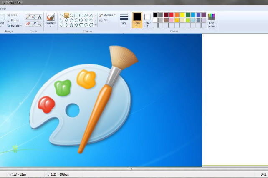Viewport: 268px width, 178px height.
Task: Pick the lime green color swatch
Action: coord(188,20)
